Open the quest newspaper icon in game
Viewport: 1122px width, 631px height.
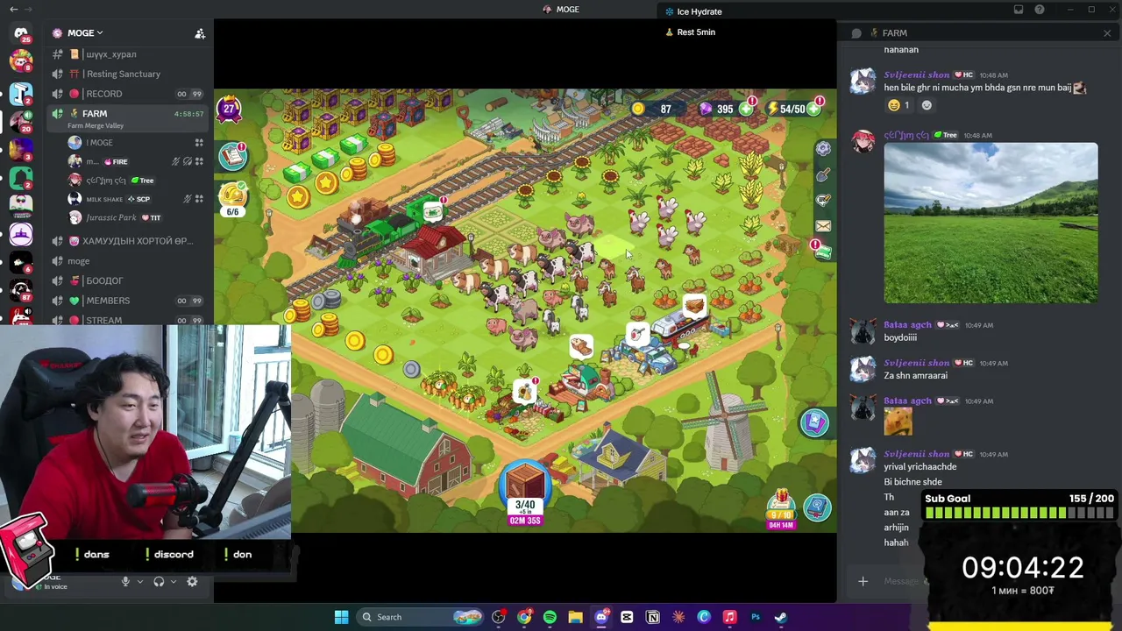232,157
